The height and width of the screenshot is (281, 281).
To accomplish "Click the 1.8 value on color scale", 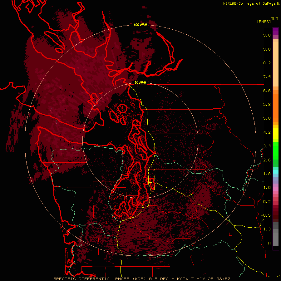I will [267, 174].
